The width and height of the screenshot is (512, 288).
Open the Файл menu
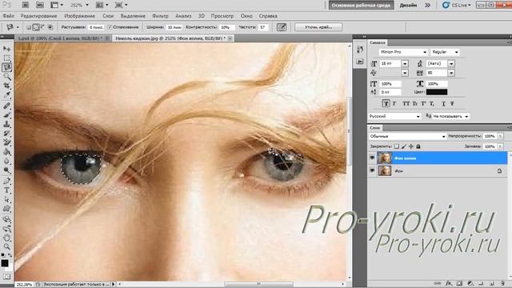[8, 16]
